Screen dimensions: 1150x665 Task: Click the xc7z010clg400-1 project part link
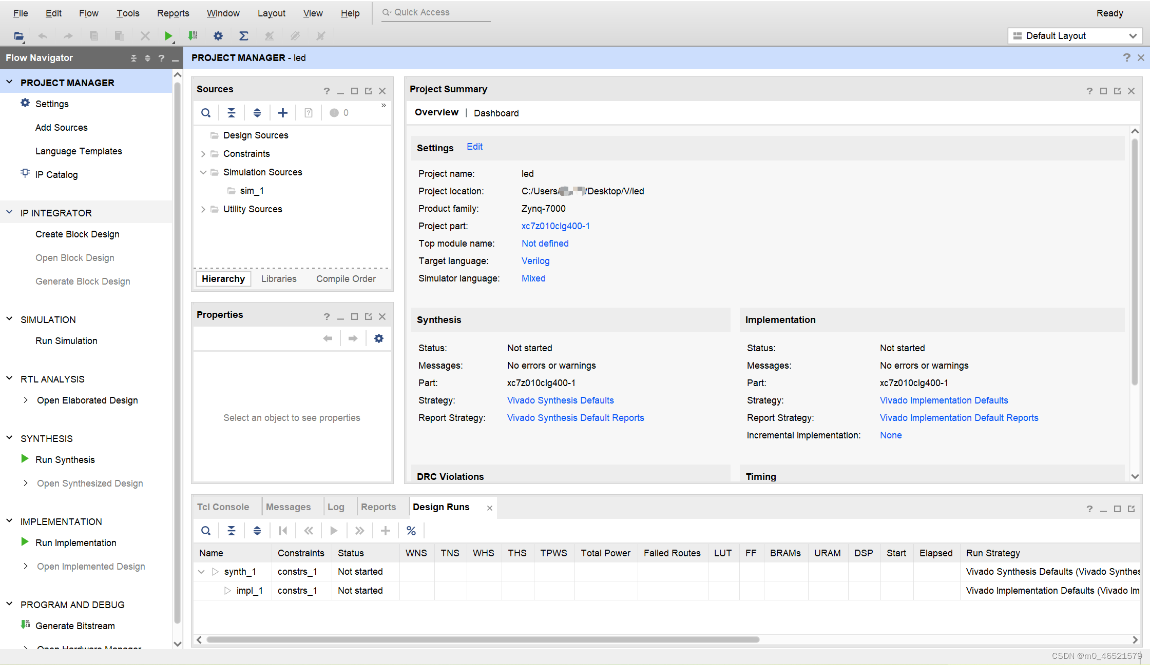[x=555, y=226]
